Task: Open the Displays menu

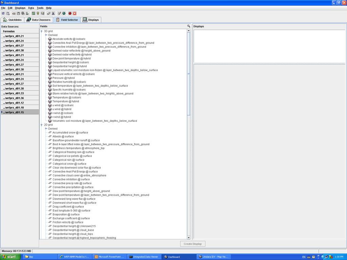Action: pos(20,8)
